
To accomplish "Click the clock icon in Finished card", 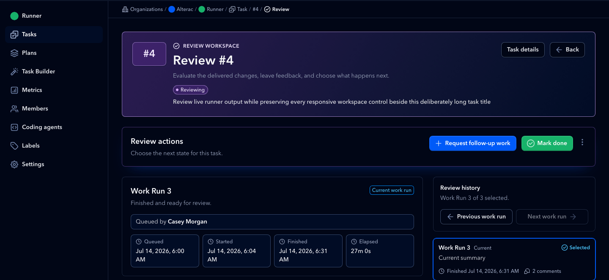I will (282, 242).
